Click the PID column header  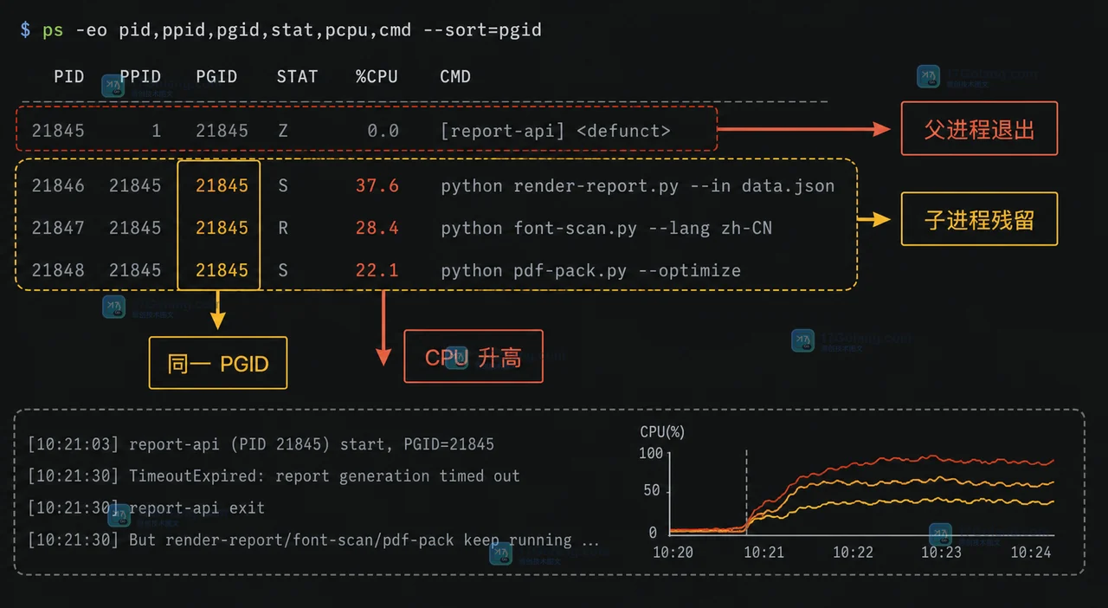[69, 76]
